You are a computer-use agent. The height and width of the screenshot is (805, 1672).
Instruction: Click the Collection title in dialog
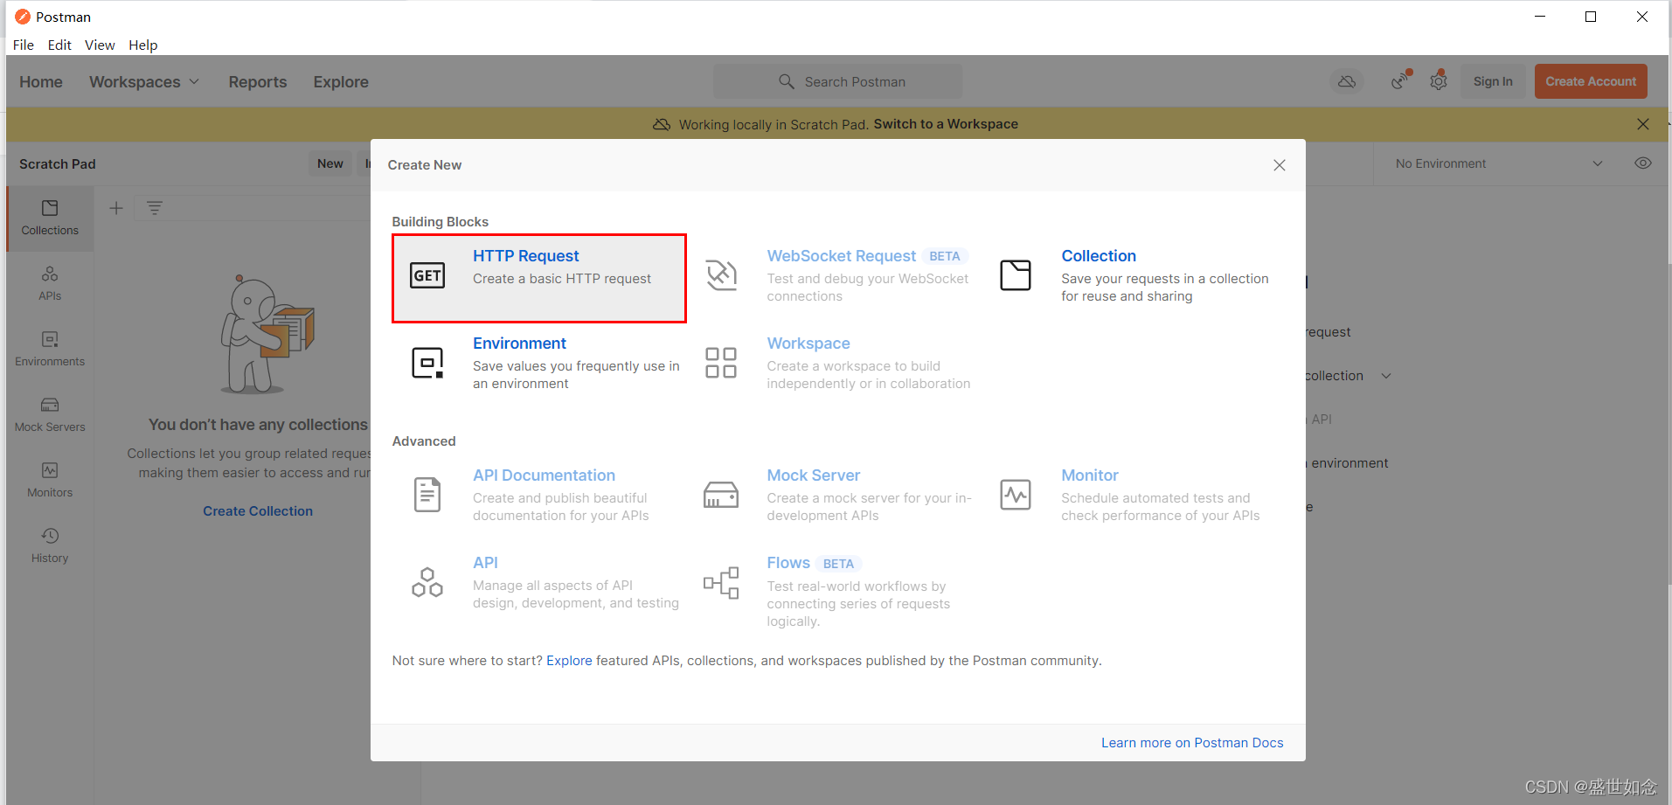pyautogui.click(x=1099, y=256)
